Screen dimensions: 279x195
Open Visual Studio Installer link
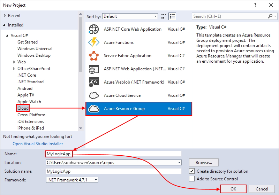pos(38,144)
